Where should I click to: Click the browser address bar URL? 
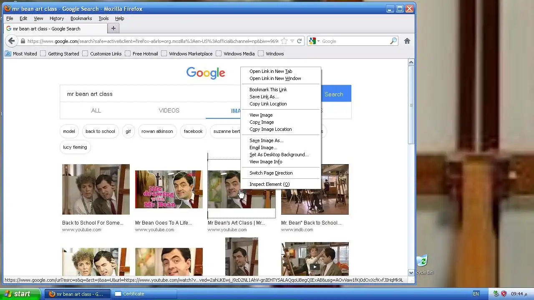click(153, 41)
